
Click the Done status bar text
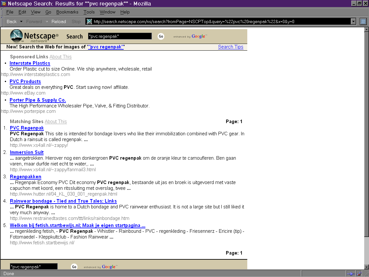click(x=9, y=273)
